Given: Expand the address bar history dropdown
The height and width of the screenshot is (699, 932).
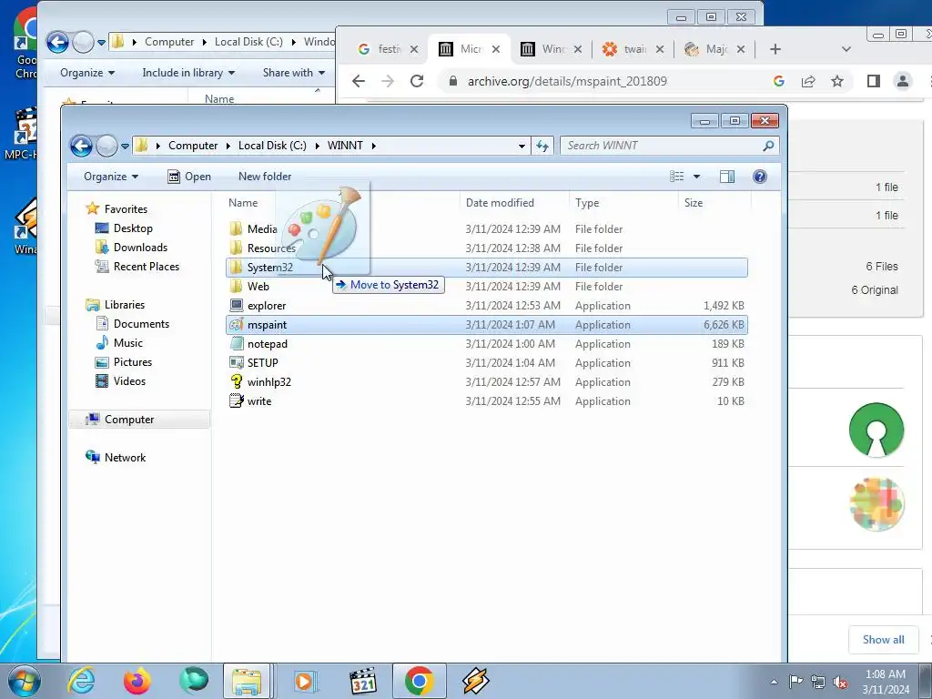Looking at the screenshot, I should pos(522,146).
